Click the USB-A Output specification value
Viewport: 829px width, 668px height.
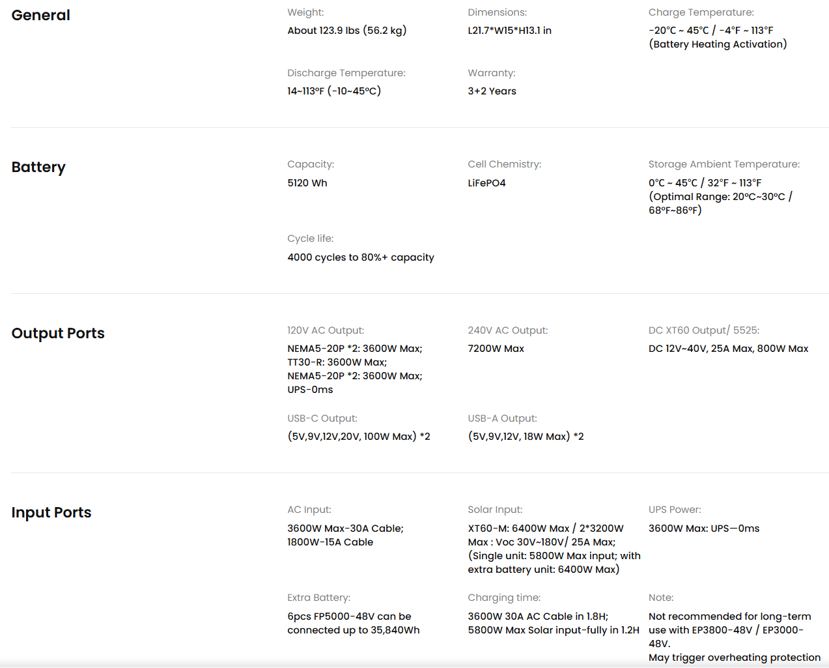(526, 437)
